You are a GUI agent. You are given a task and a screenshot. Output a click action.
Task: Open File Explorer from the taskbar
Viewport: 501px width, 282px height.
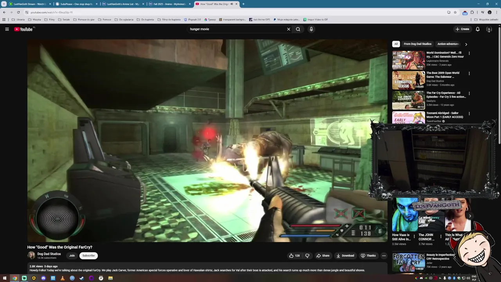pos(110,278)
